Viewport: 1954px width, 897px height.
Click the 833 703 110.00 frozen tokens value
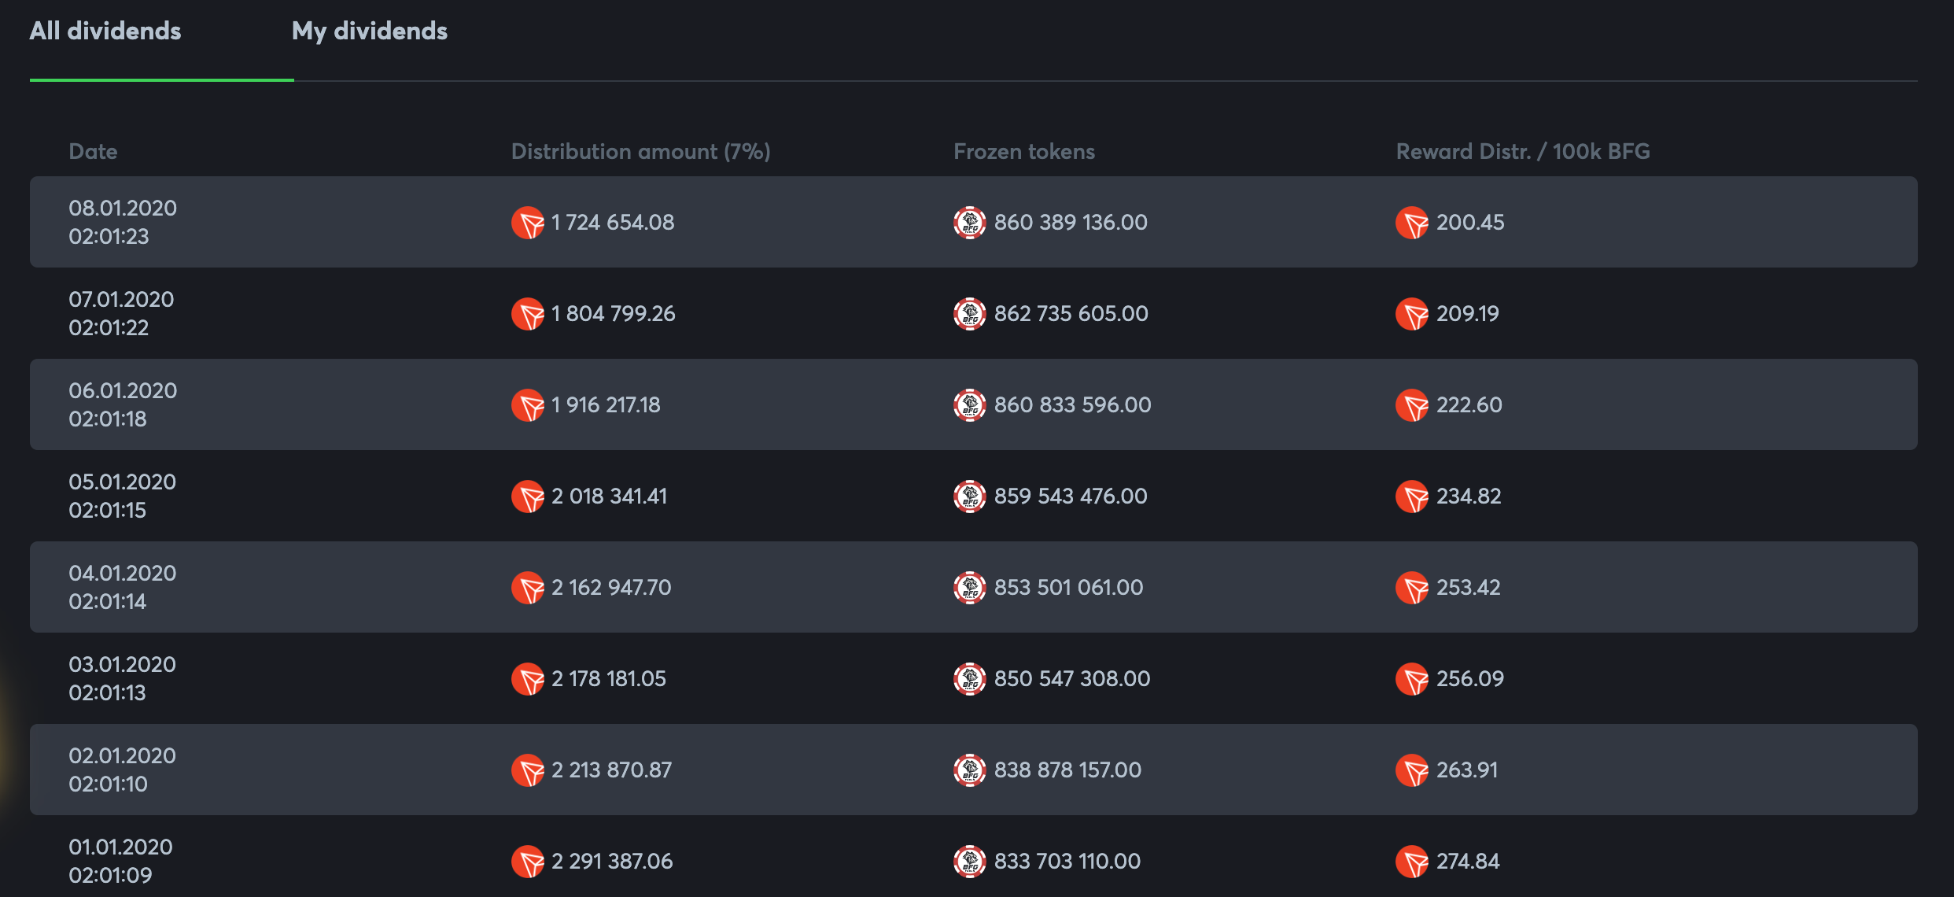pos(1067,861)
